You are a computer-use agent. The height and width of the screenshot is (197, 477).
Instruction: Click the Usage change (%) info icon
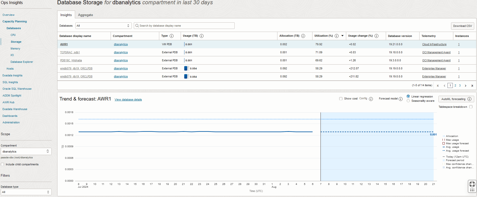376,36
